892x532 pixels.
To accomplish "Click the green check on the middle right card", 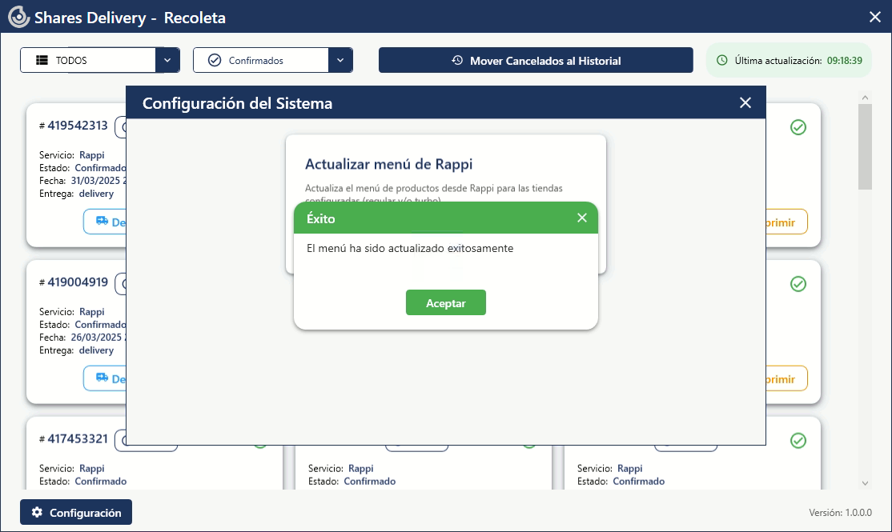I will pos(798,284).
